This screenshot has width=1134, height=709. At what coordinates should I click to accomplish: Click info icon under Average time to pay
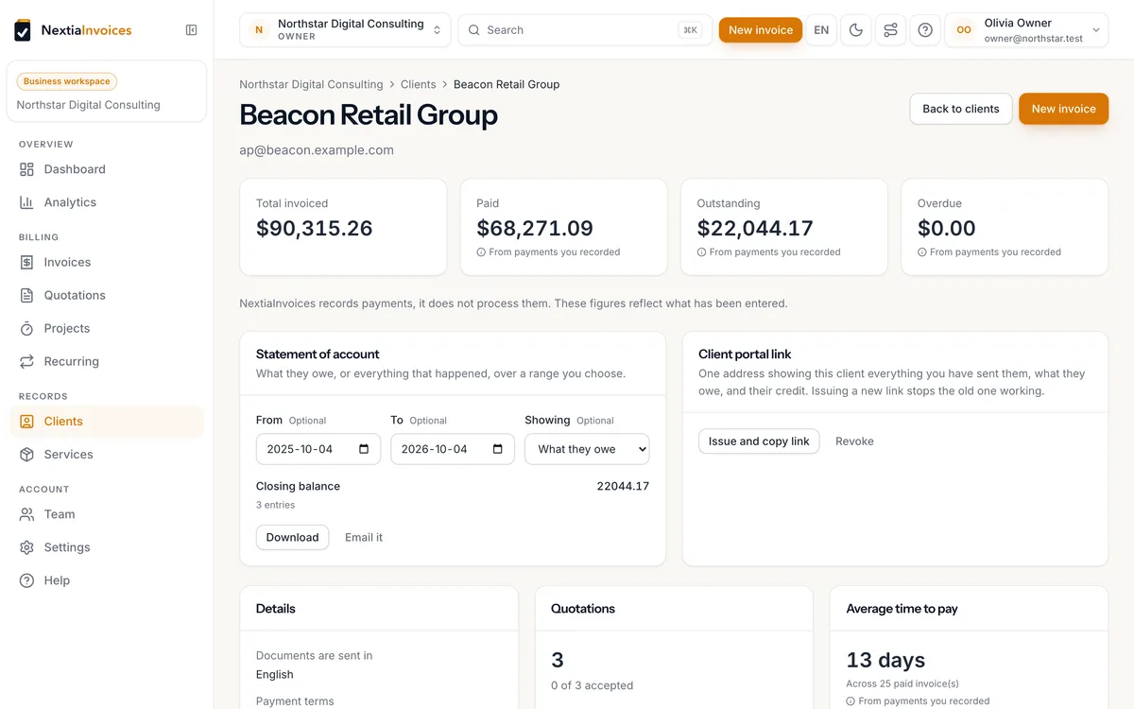(x=850, y=701)
